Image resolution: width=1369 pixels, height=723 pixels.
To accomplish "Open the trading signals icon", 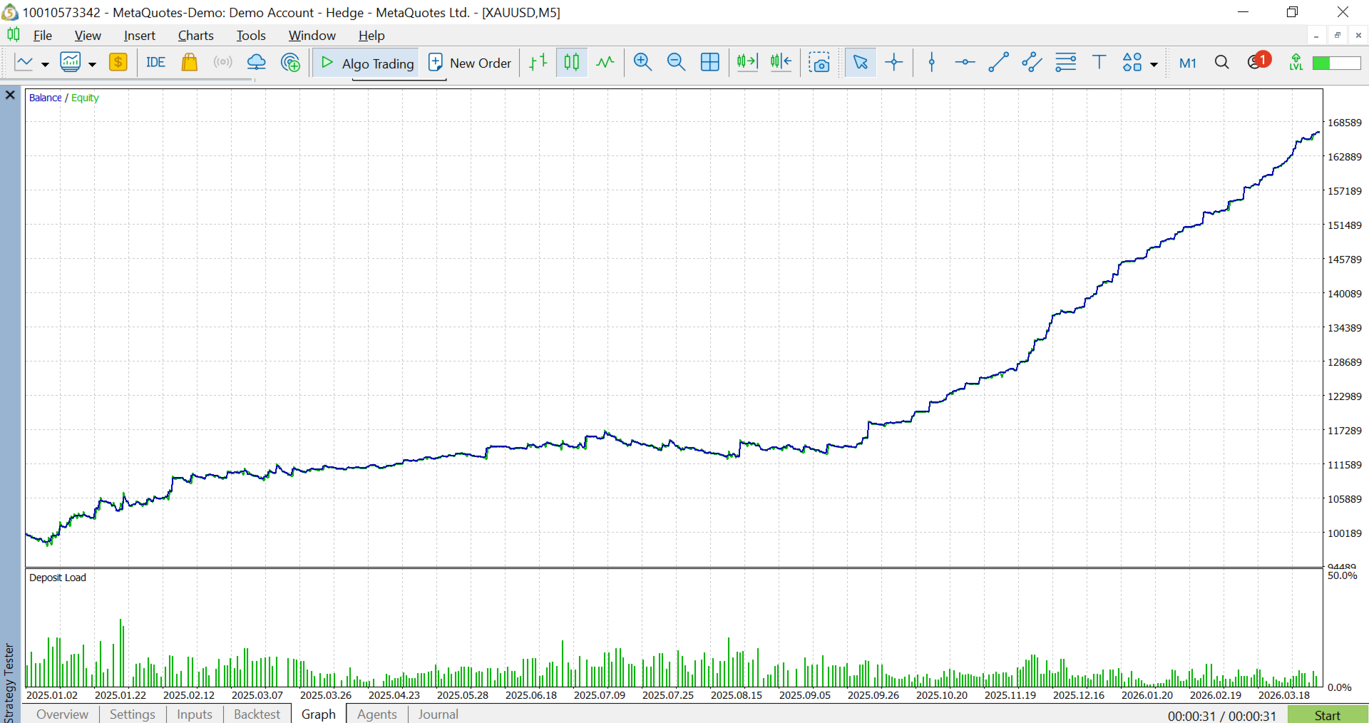I will pyautogui.click(x=222, y=63).
